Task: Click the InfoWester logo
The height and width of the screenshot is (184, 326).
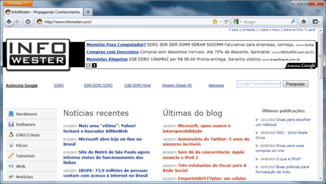Action: click(x=38, y=54)
